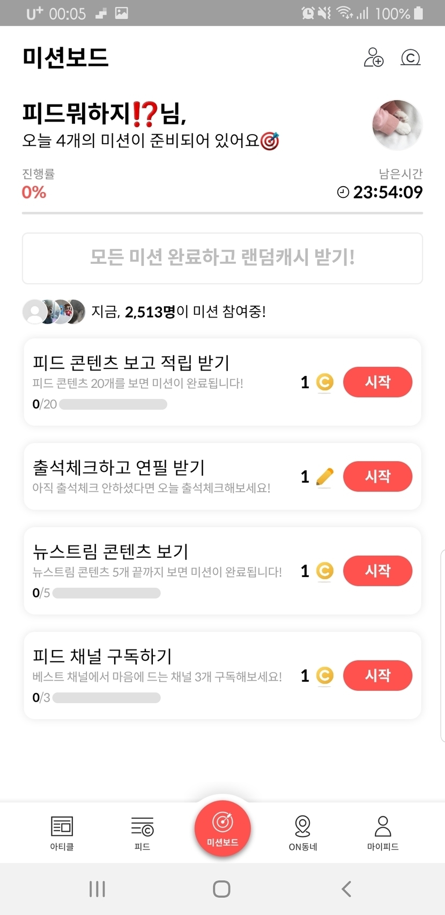Tap 모든 미션 완료하고 랜덤캐시 받기 button
The height and width of the screenshot is (915, 445).
click(x=222, y=258)
